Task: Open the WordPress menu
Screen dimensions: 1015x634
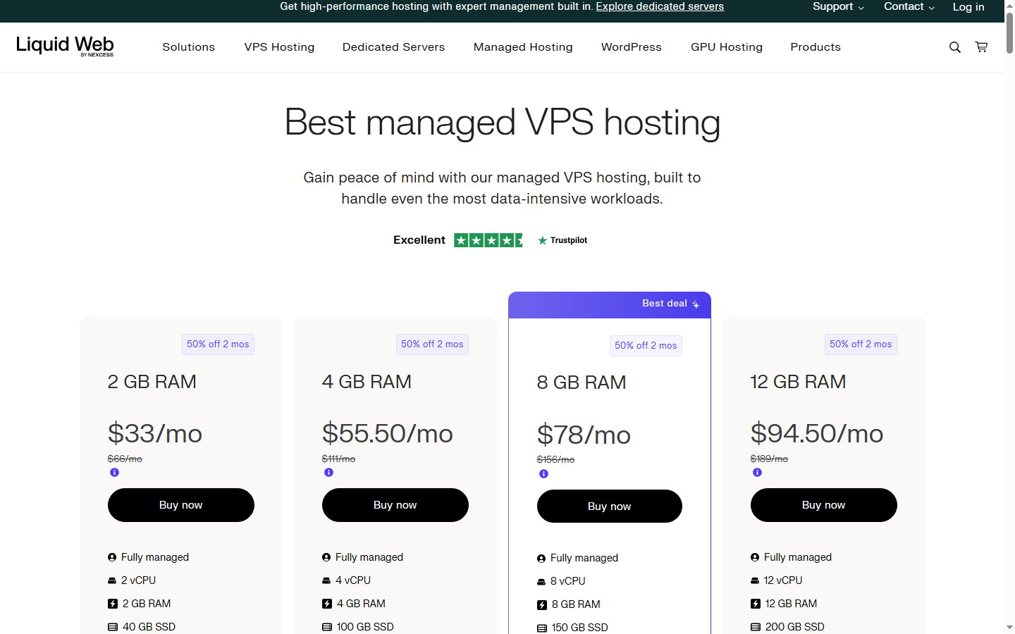Action: 632,47
